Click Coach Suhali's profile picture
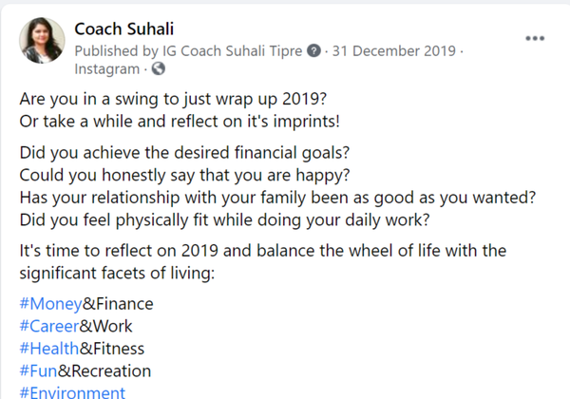This screenshot has width=570, height=399. 41,43
